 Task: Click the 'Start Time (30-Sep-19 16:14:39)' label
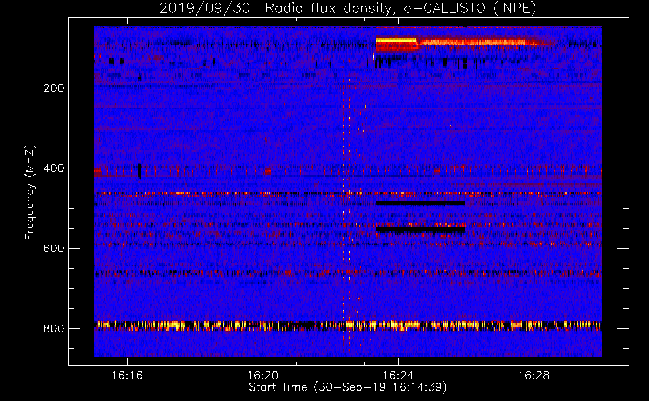348,387
